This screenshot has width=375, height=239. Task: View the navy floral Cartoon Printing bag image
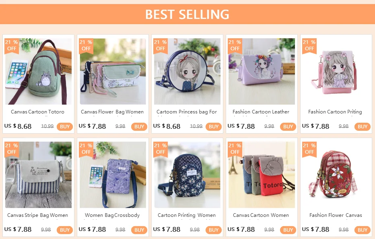(x=187, y=175)
